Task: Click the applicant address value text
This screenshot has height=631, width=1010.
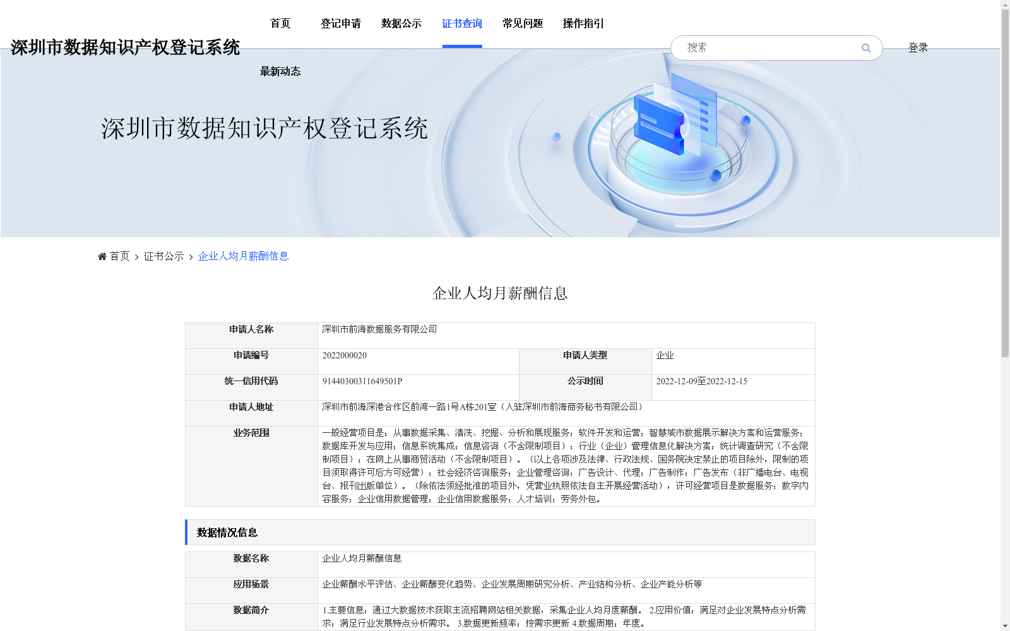Action: pyautogui.click(x=483, y=407)
